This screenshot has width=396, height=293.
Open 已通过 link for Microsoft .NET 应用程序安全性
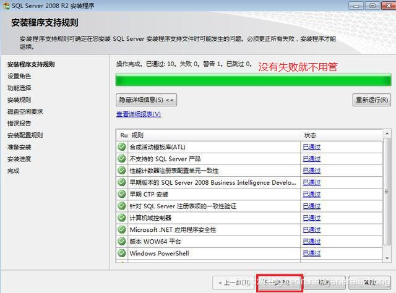[312, 230]
